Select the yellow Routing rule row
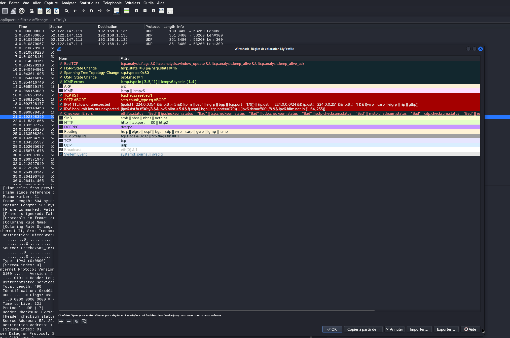Screen dimensions: 510x338 pyautogui.click(x=269, y=132)
